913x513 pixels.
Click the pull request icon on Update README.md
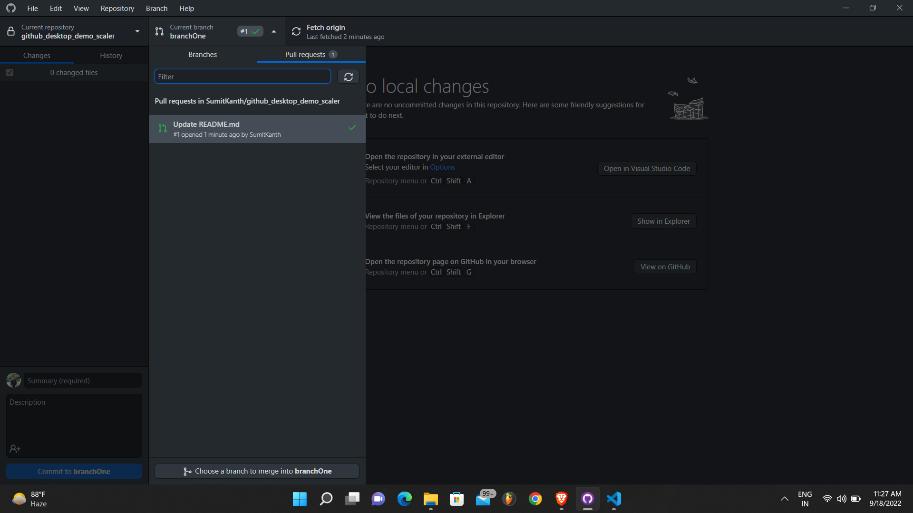point(162,128)
